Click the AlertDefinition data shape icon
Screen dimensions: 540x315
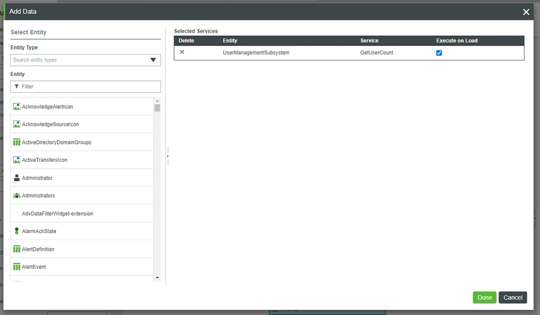(x=17, y=249)
